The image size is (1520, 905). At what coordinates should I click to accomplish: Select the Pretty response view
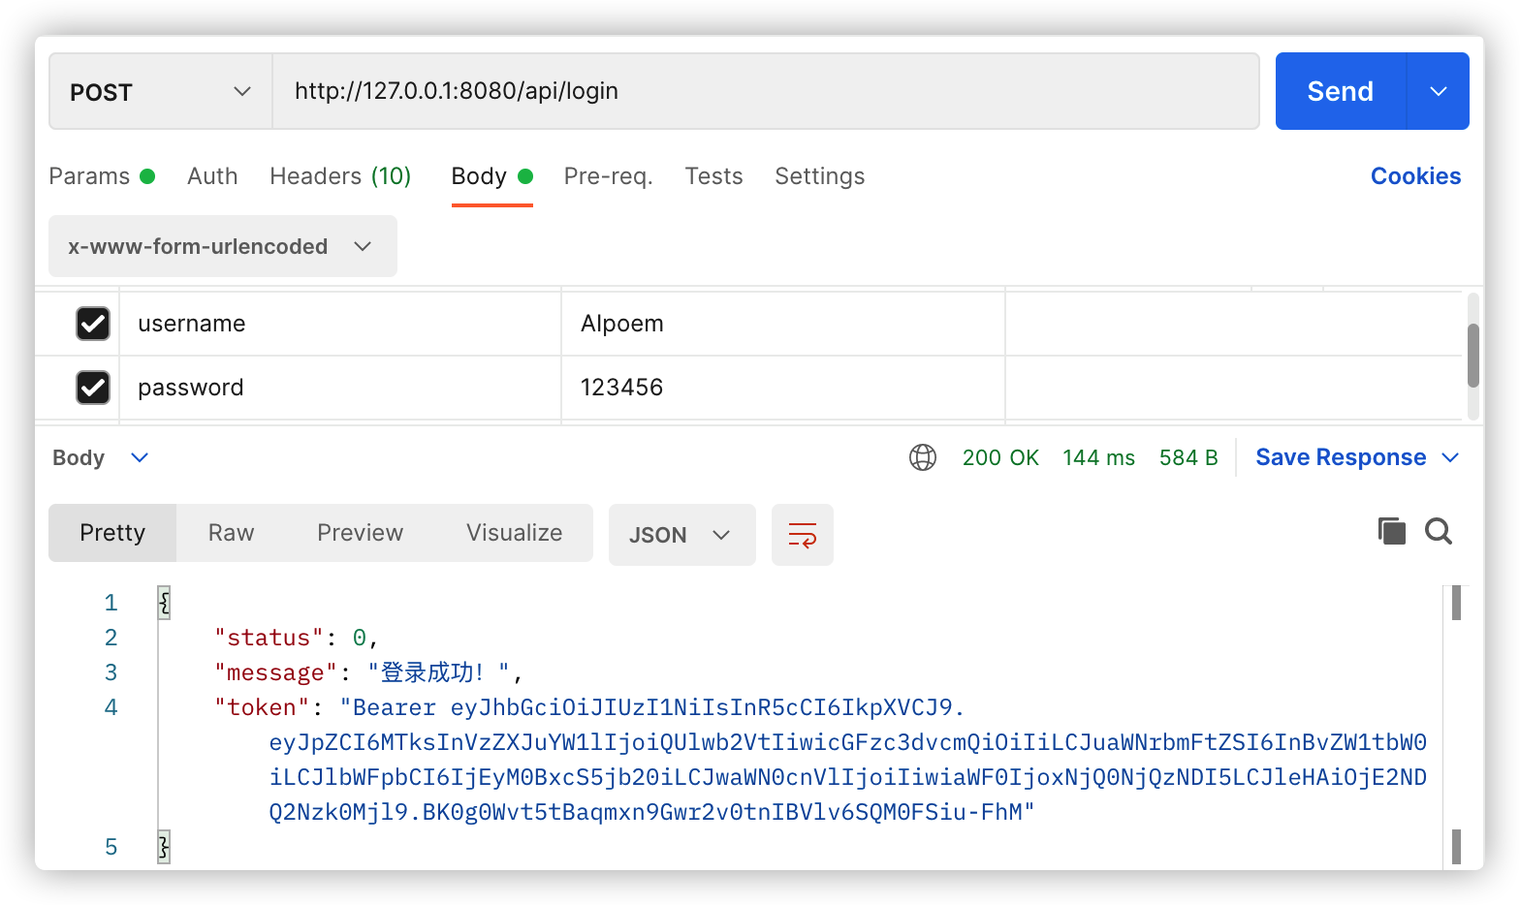(112, 533)
